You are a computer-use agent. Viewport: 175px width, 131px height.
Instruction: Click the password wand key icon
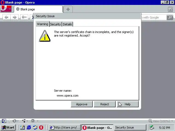click(x=24, y=17)
